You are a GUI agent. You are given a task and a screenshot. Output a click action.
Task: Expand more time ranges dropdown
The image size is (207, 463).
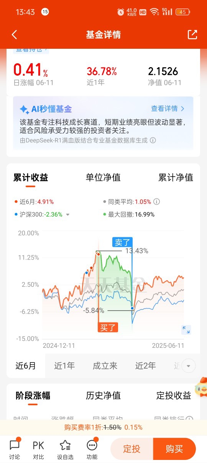click(x=188, y=366)
